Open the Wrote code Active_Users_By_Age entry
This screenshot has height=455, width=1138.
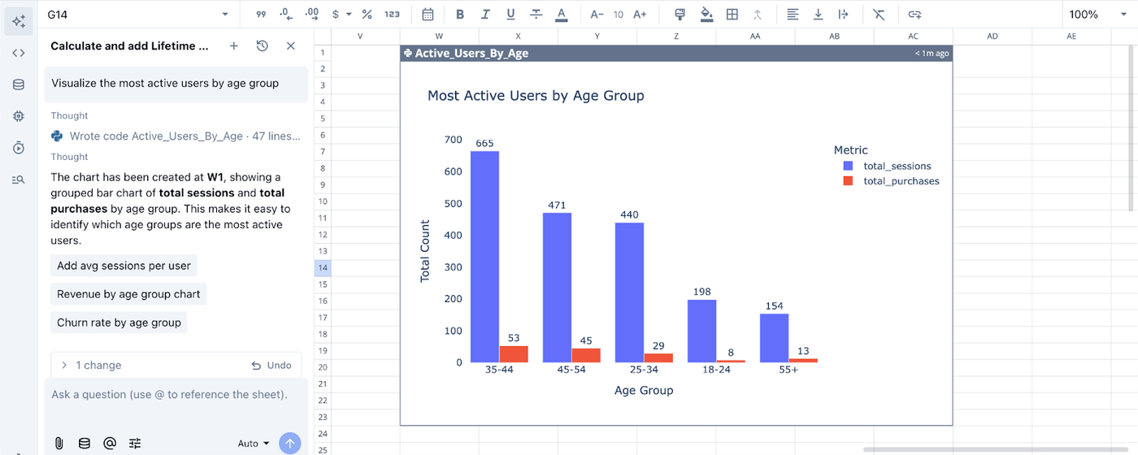pyautogui.click(x=176, y=136)
